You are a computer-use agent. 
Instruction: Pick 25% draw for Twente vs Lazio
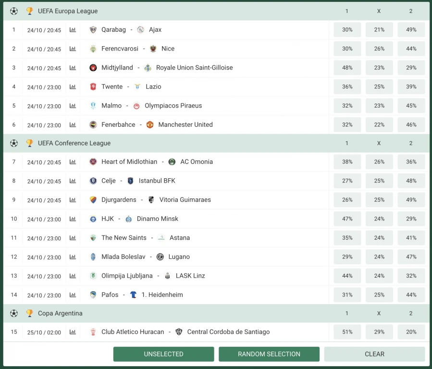(x=379, y=87)
